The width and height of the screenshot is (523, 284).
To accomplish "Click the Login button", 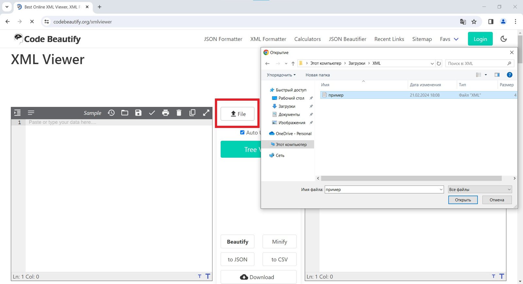I will [x=480, y=39].
